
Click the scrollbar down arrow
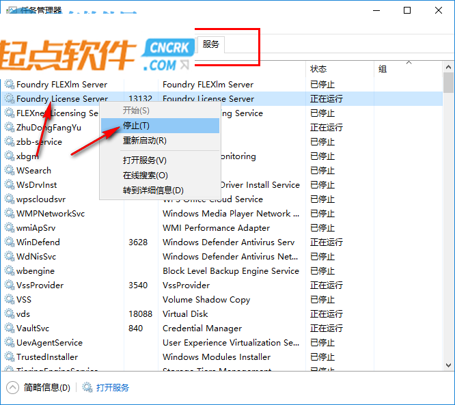(448, 365)
